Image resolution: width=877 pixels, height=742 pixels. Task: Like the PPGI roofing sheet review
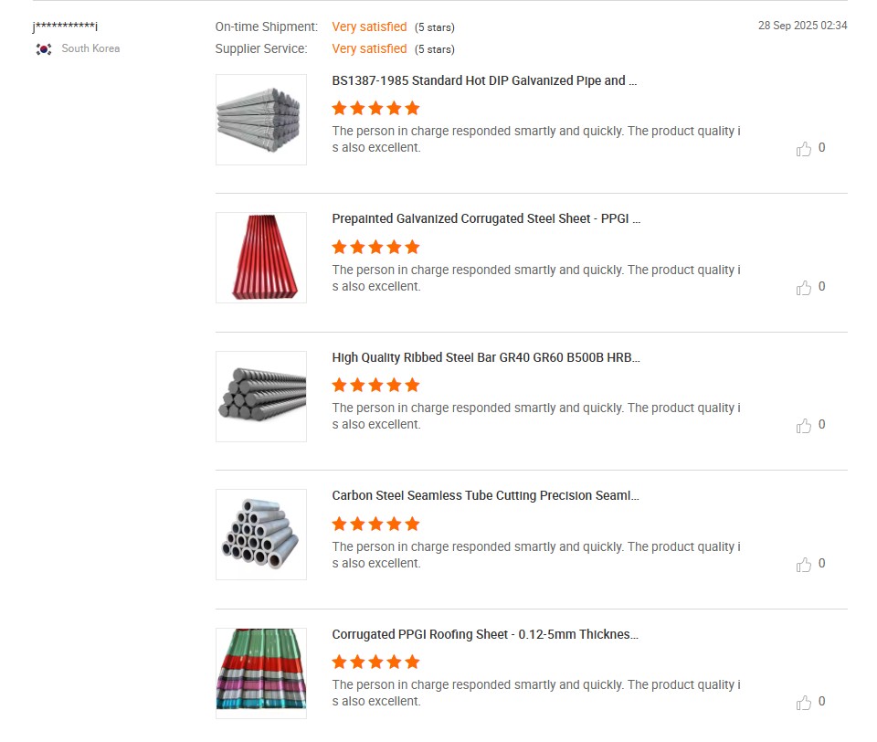click(804, 702)
